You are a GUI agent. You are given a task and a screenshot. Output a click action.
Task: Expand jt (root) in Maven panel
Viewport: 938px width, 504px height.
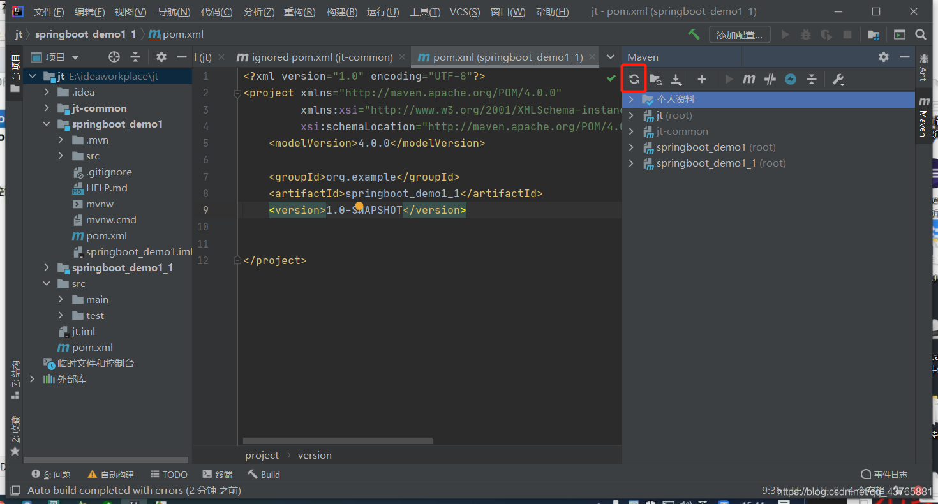(631, 115)
